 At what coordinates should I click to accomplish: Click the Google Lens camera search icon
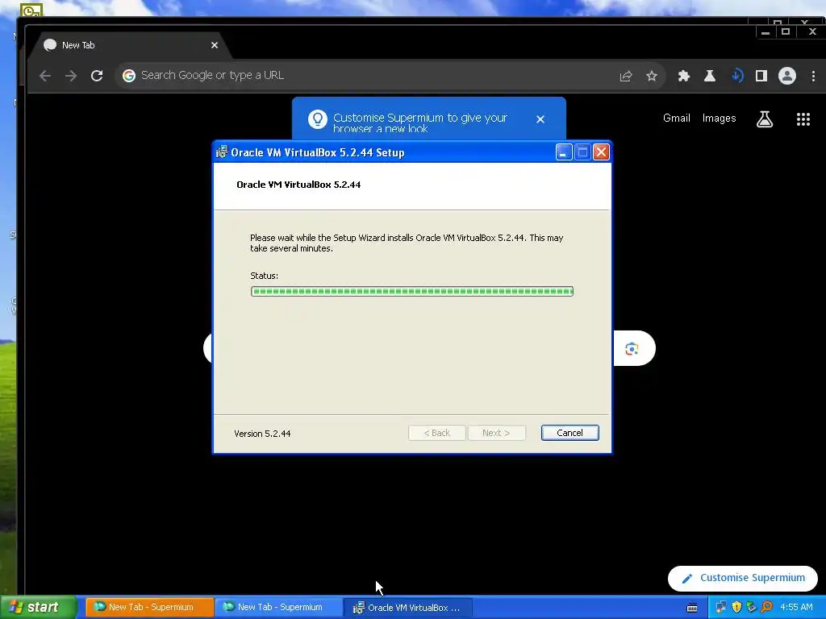click(x=632, y=348)
